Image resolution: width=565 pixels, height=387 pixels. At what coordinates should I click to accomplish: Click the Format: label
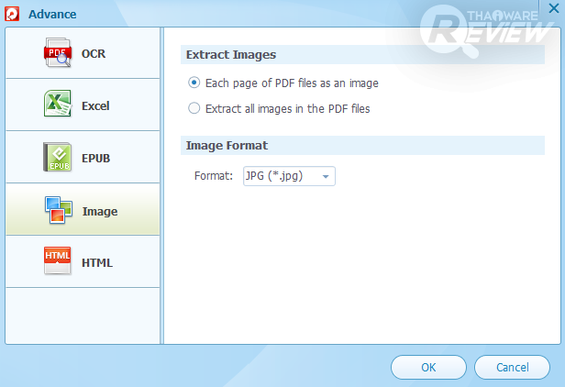click(214, 176)
